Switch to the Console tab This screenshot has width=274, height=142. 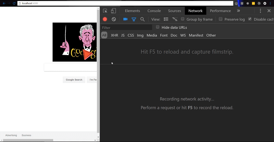(154, 11)
